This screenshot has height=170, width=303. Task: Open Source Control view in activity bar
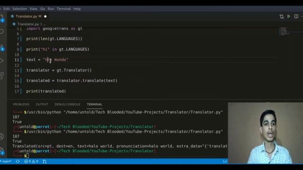pos(2,48)
